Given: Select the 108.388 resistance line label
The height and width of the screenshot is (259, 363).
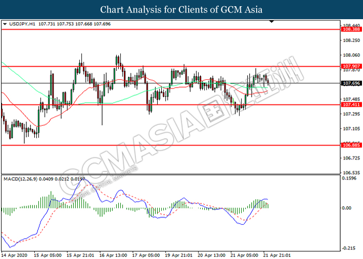Looking at the screenshot, I should [351, 29].
